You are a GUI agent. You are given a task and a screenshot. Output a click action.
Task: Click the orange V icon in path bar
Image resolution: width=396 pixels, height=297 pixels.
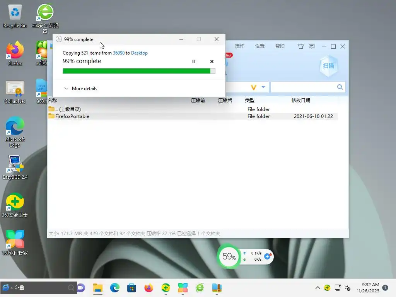[x=254, y=87]
